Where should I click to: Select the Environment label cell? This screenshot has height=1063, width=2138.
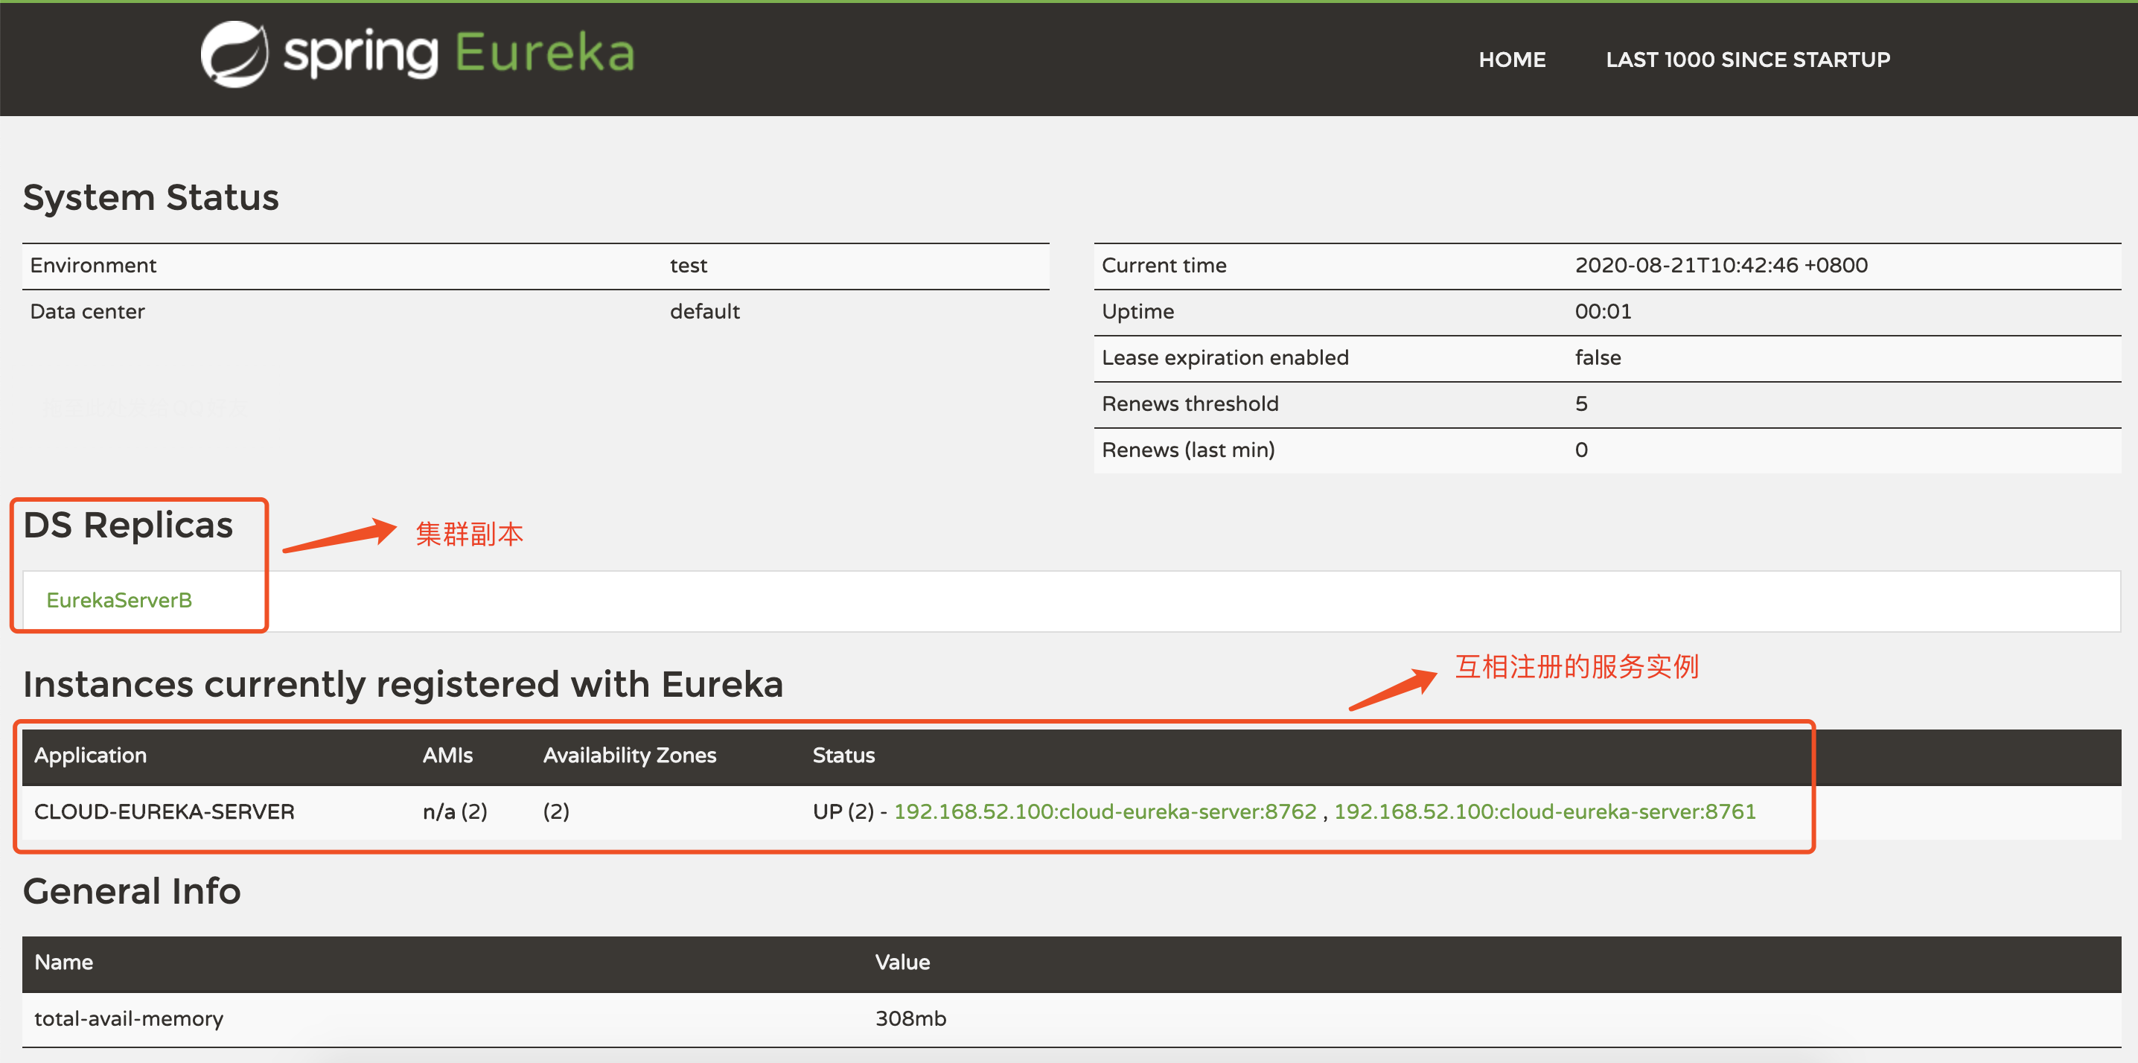tap(93, 266)
